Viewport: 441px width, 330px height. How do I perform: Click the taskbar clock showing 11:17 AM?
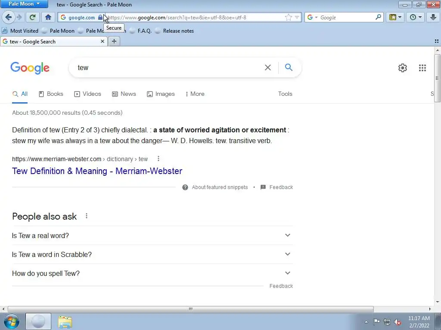click(x=419, y=322)
